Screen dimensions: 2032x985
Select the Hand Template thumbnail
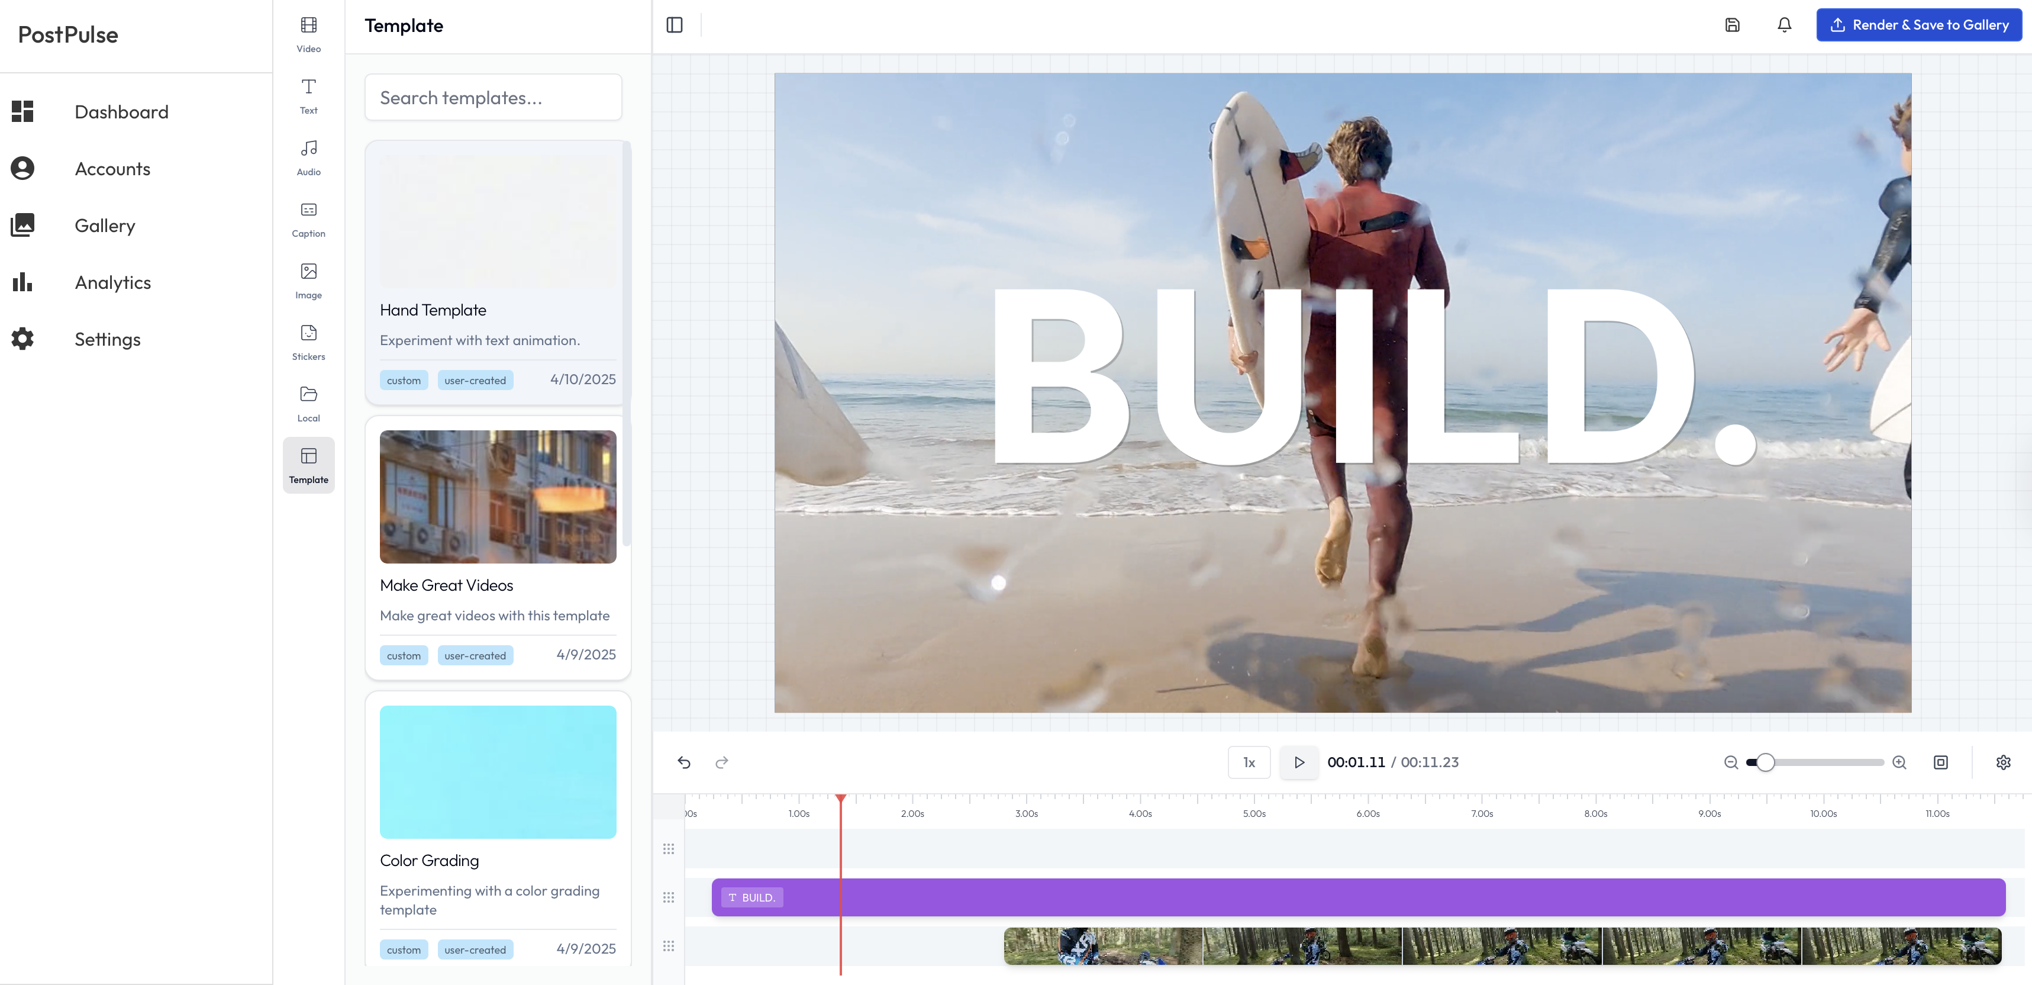point(498,221)
